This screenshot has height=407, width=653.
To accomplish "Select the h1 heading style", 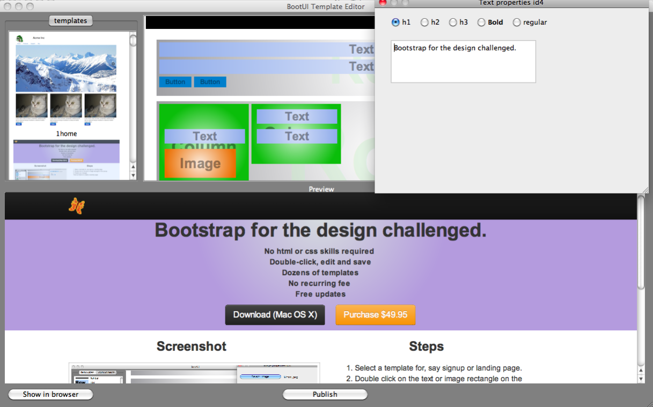I will (395, 22).
